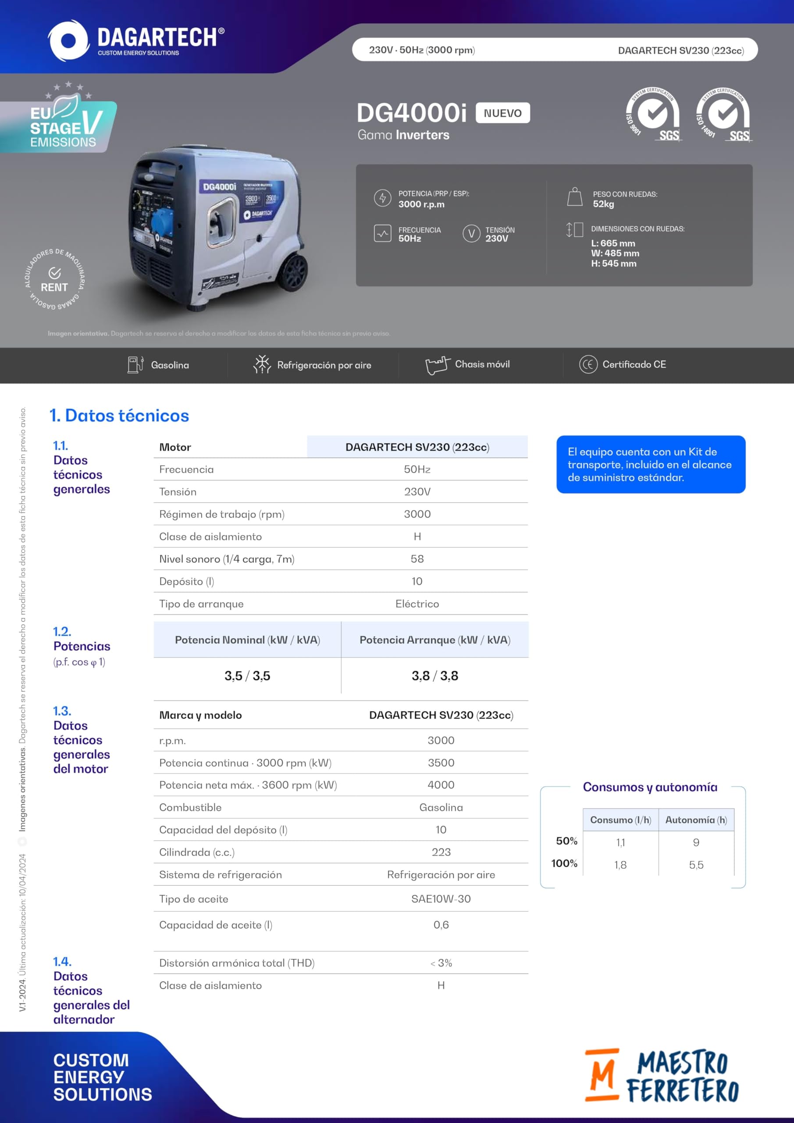
Task: Click the '1. Datos técnicos' heading
Action: click(x=119, y=415)
